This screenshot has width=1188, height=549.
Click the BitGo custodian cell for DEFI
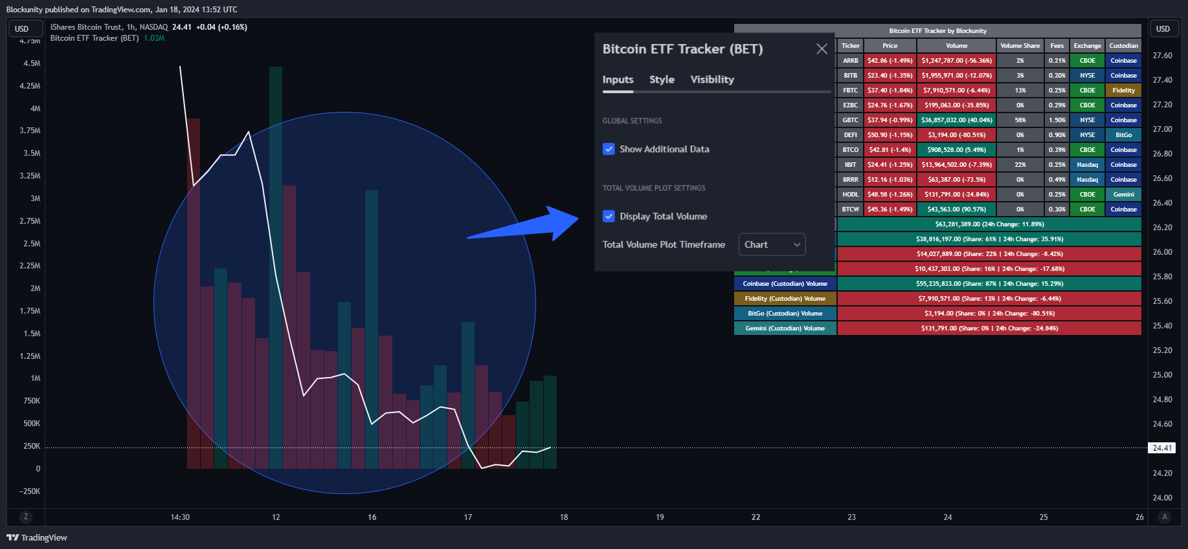point(1124,135)
